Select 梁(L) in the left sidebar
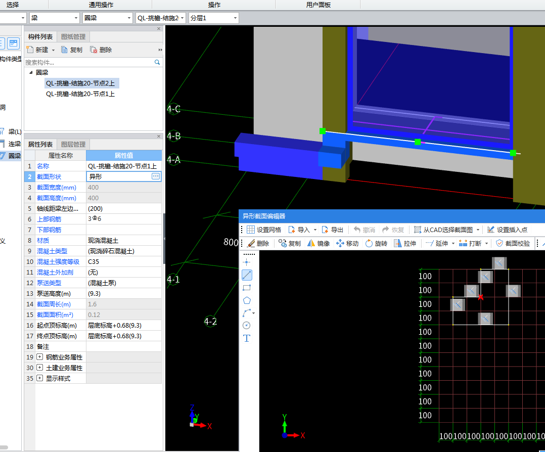The height and width of the screenshot is (452, 545). [x=11, y=131]
